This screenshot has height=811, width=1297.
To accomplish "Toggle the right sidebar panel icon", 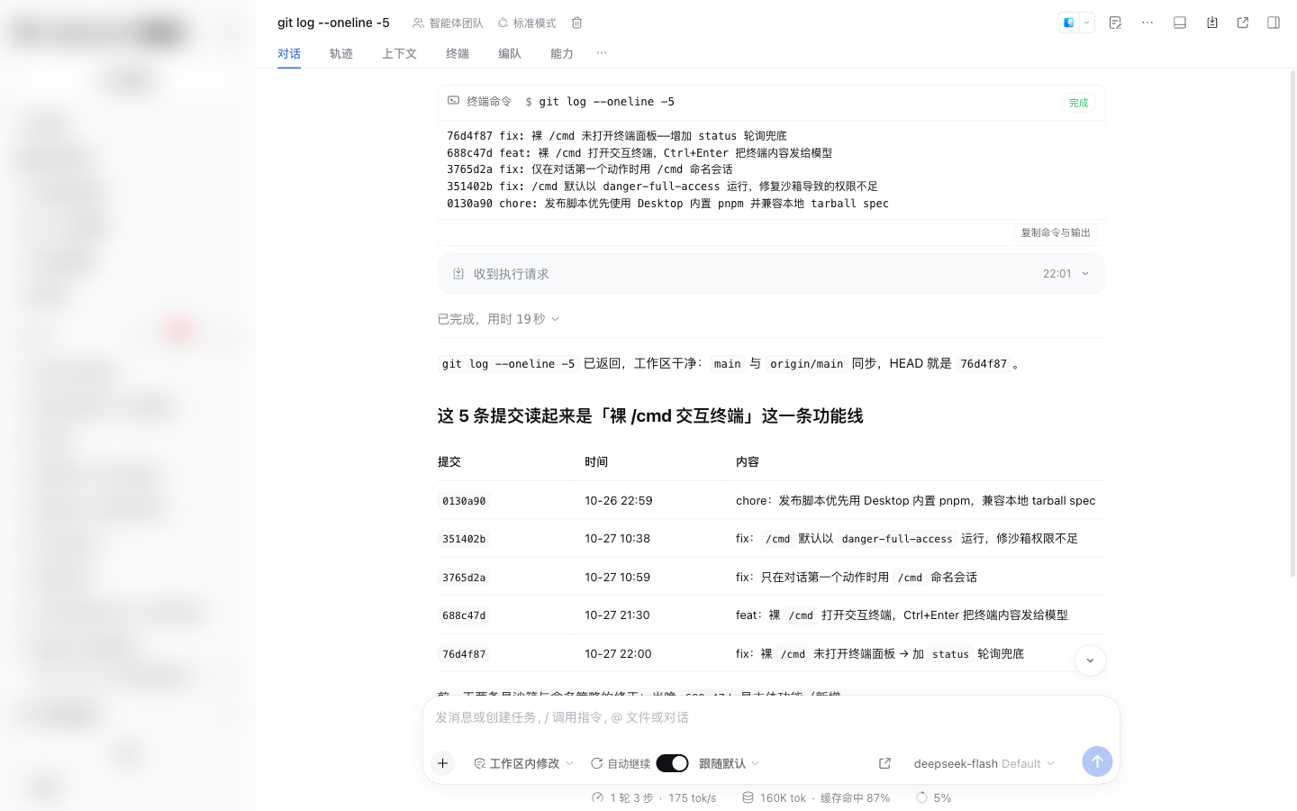I will (1274, 23).
